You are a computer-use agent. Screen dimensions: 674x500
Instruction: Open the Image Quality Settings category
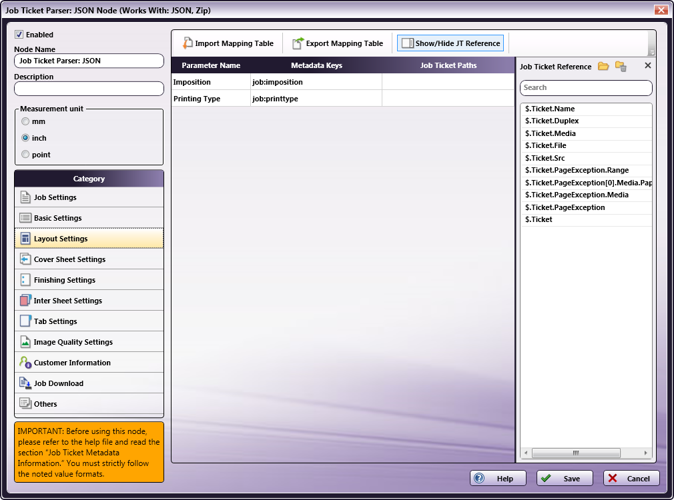pos(89,341)
